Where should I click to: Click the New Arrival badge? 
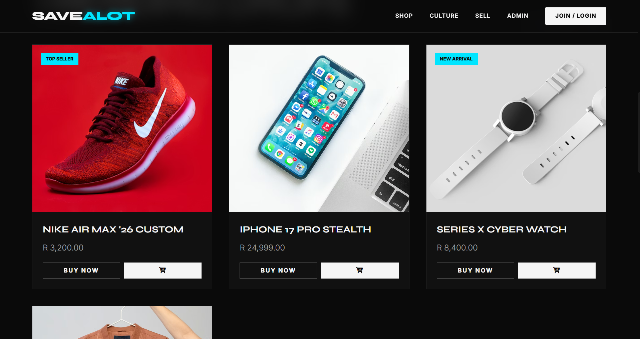click(456, 59)
